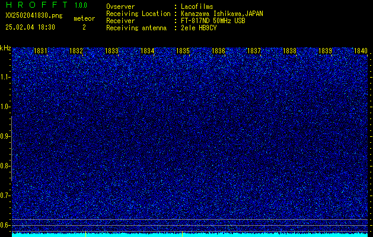Click the version number 1.0.0
Screen dimensions: 373x237
point(81,5)
